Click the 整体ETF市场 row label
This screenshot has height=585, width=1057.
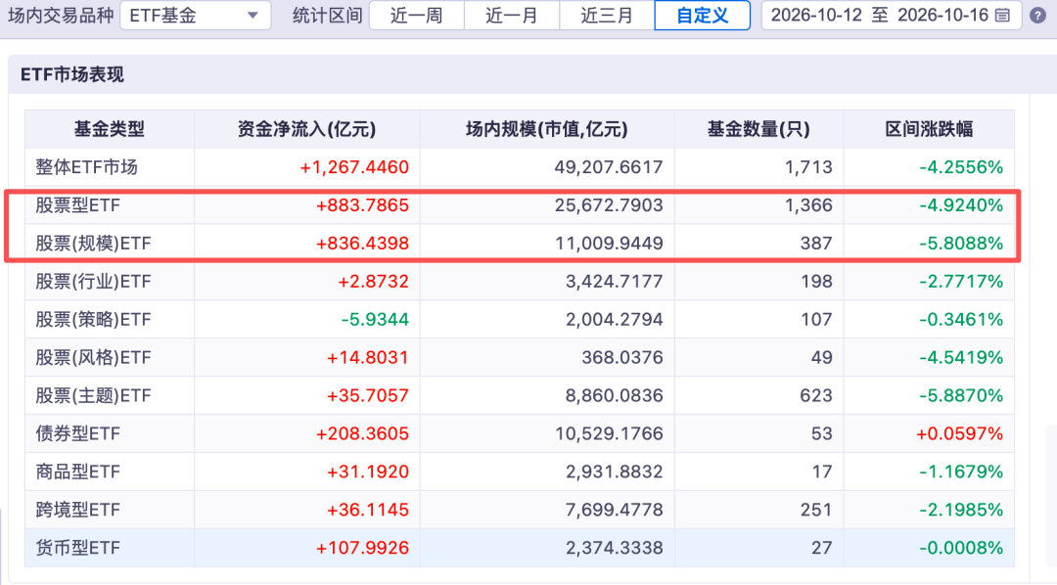(86, 167)
